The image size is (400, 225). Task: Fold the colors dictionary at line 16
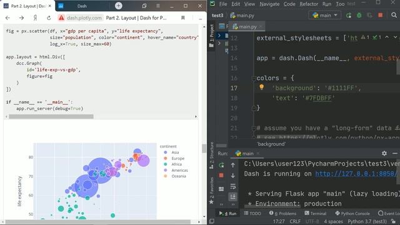(x=254, y=78)
